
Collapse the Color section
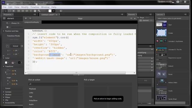(4, 58)
